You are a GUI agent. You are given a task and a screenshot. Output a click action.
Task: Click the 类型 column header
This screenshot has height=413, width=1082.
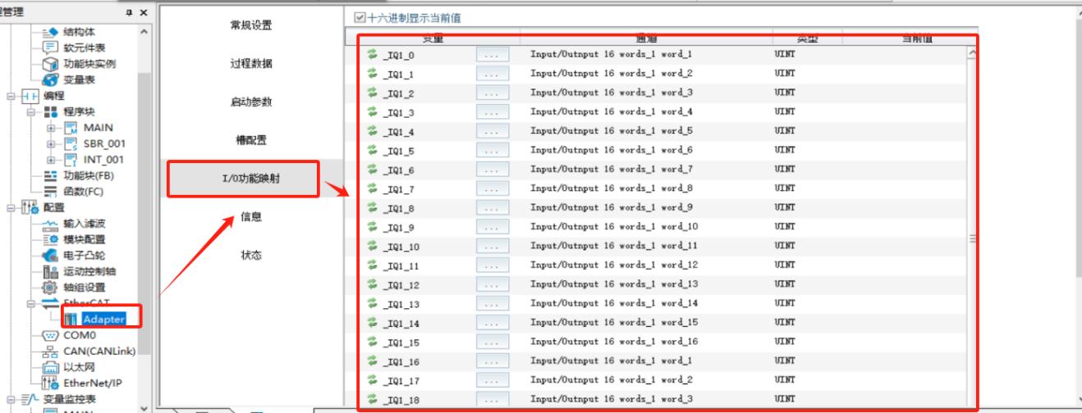coord(808,39)
